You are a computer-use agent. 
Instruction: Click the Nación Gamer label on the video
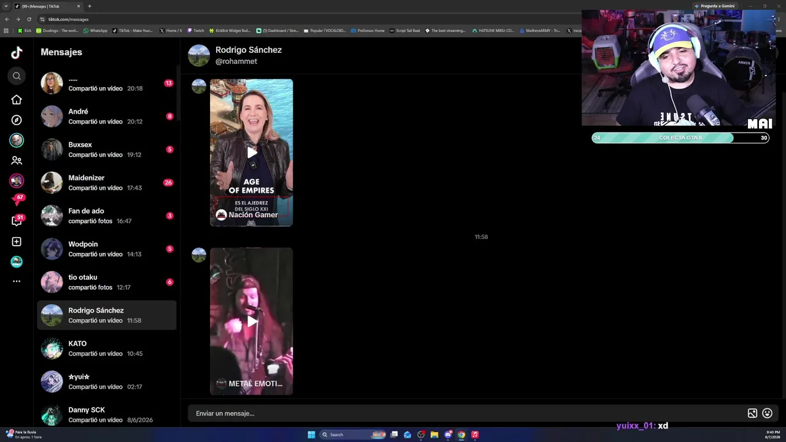click(253, 215)
